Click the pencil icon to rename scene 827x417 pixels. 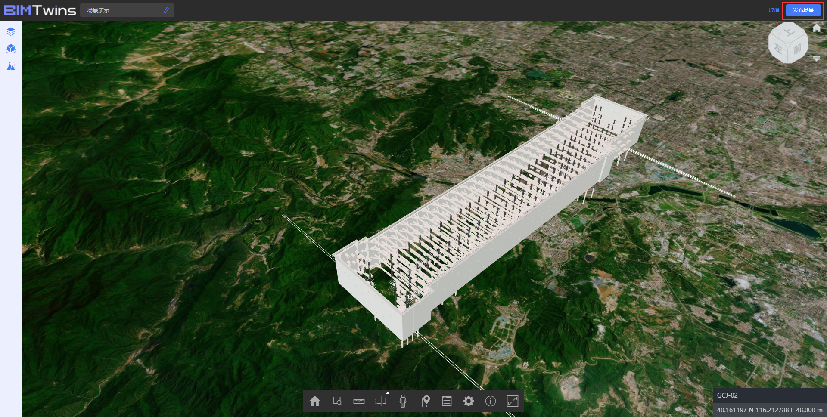167,10
